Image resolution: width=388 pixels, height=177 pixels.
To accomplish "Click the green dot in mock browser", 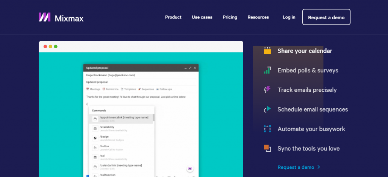I will 56,46.
